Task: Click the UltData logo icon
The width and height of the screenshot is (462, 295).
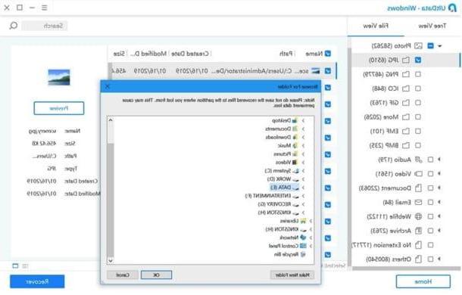Action: pos(452,8)
